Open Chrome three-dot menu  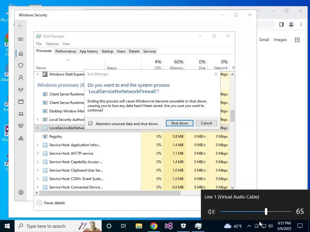tap(301, 24)
